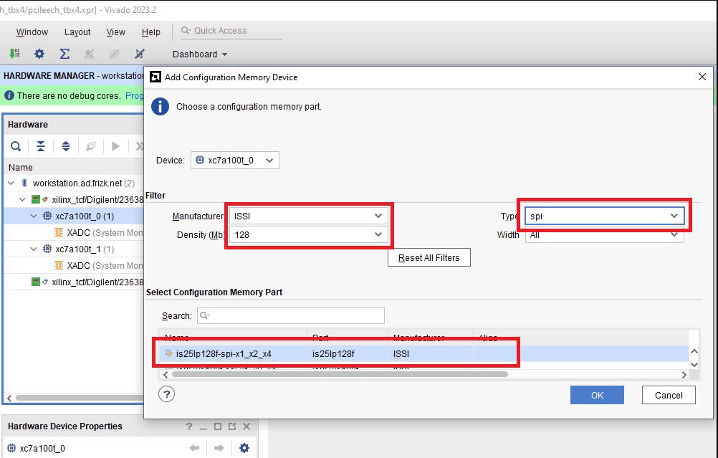Click the grayed-out pencil icon in toolbar
718x458 pixels.
point(115,54)
